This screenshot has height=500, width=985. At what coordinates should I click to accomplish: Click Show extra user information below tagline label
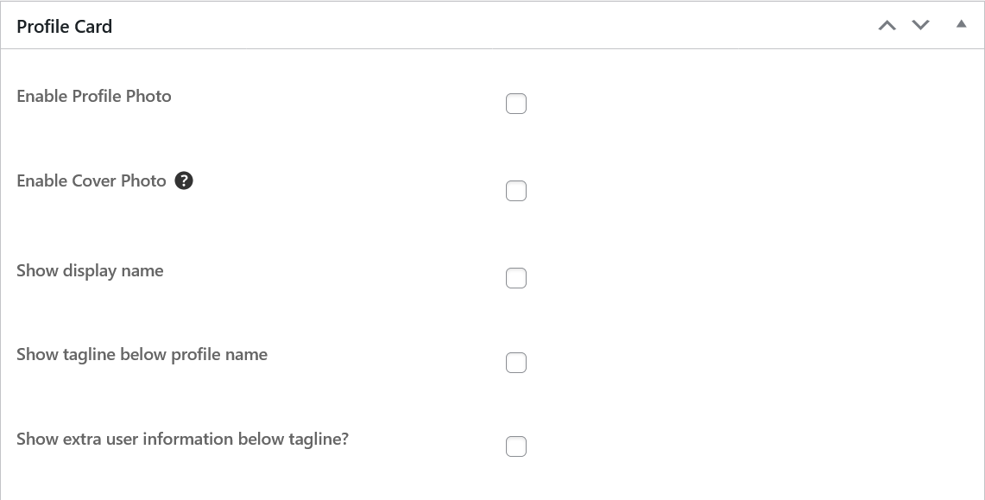point(182,439)
